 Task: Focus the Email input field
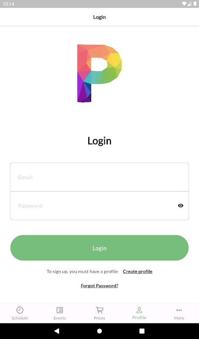[x=99, y=177]
